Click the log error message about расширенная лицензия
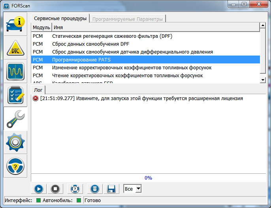Viewport: 271px width, 208px height. (141, 98)
